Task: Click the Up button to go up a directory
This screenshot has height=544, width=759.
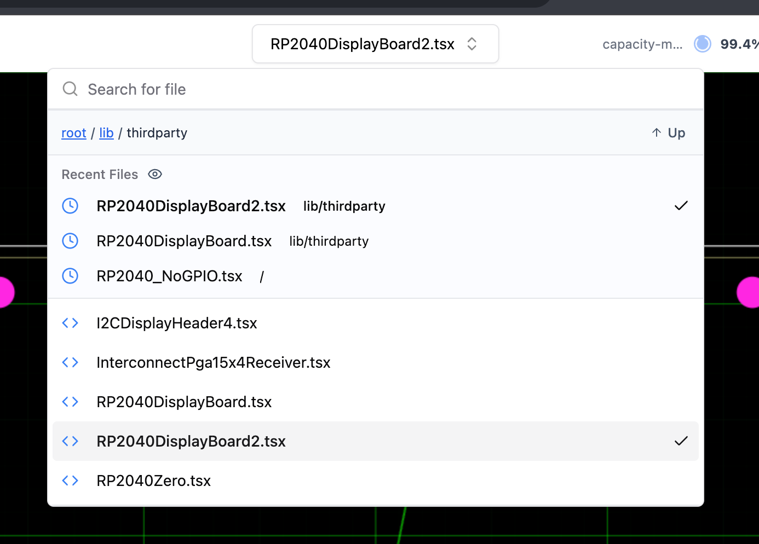Action: coord(669,133)
